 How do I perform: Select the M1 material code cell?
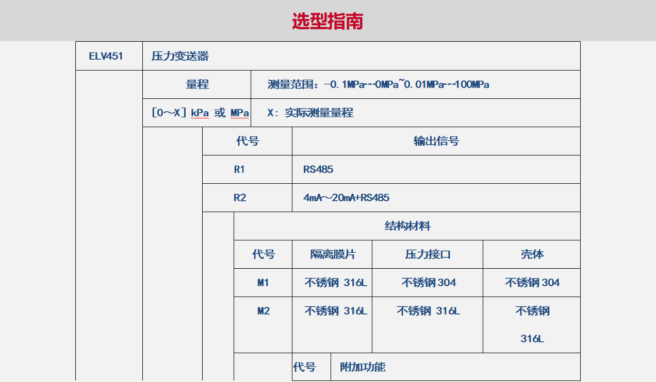[263, 283]
